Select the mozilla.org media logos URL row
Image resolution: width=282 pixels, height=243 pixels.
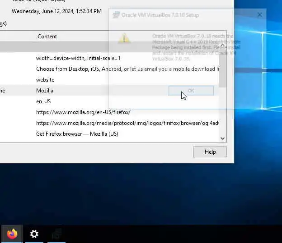pos(109,123)
